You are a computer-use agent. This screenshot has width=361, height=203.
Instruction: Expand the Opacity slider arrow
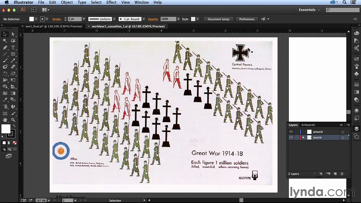click(x=178, y=19)
